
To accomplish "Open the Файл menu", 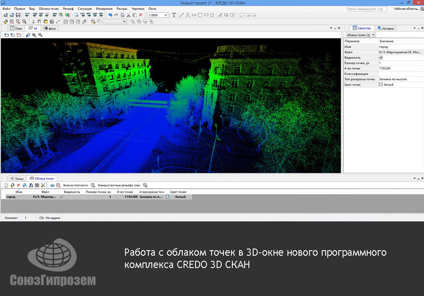I will pos(6,8).
